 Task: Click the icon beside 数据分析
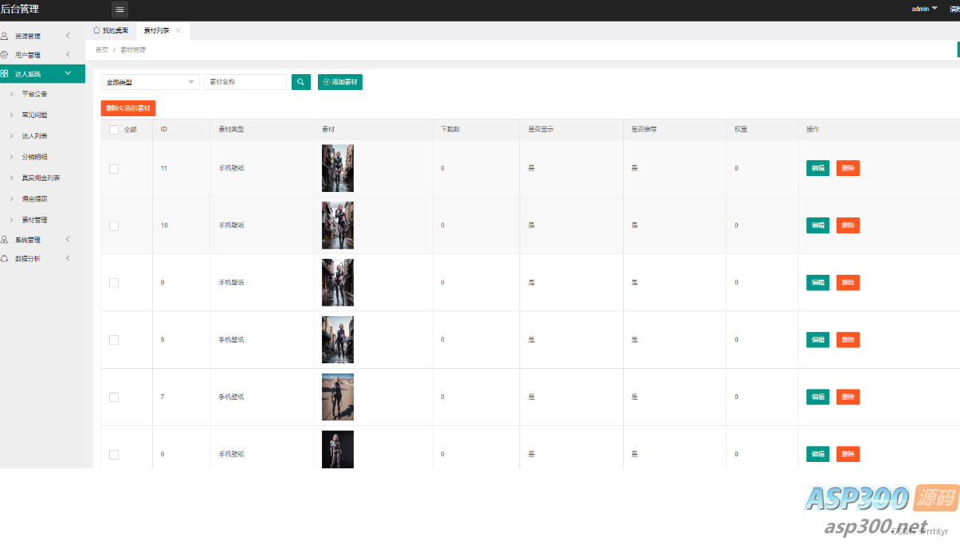5,258
